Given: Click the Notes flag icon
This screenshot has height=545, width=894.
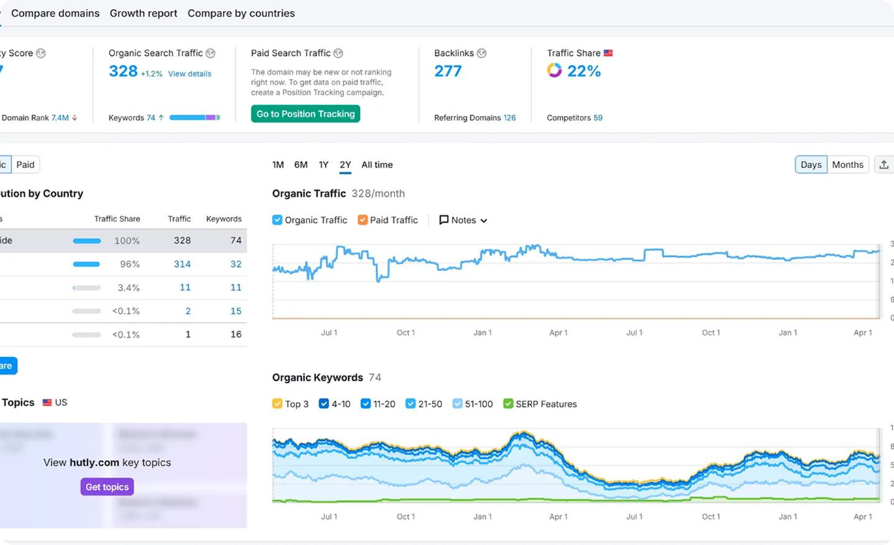Looking at the screenshot, I should (444, 219).
